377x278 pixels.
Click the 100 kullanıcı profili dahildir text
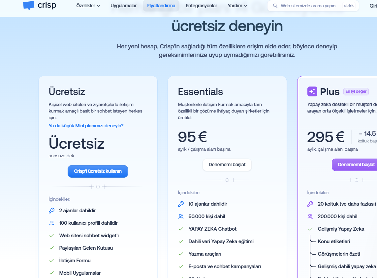88,223
